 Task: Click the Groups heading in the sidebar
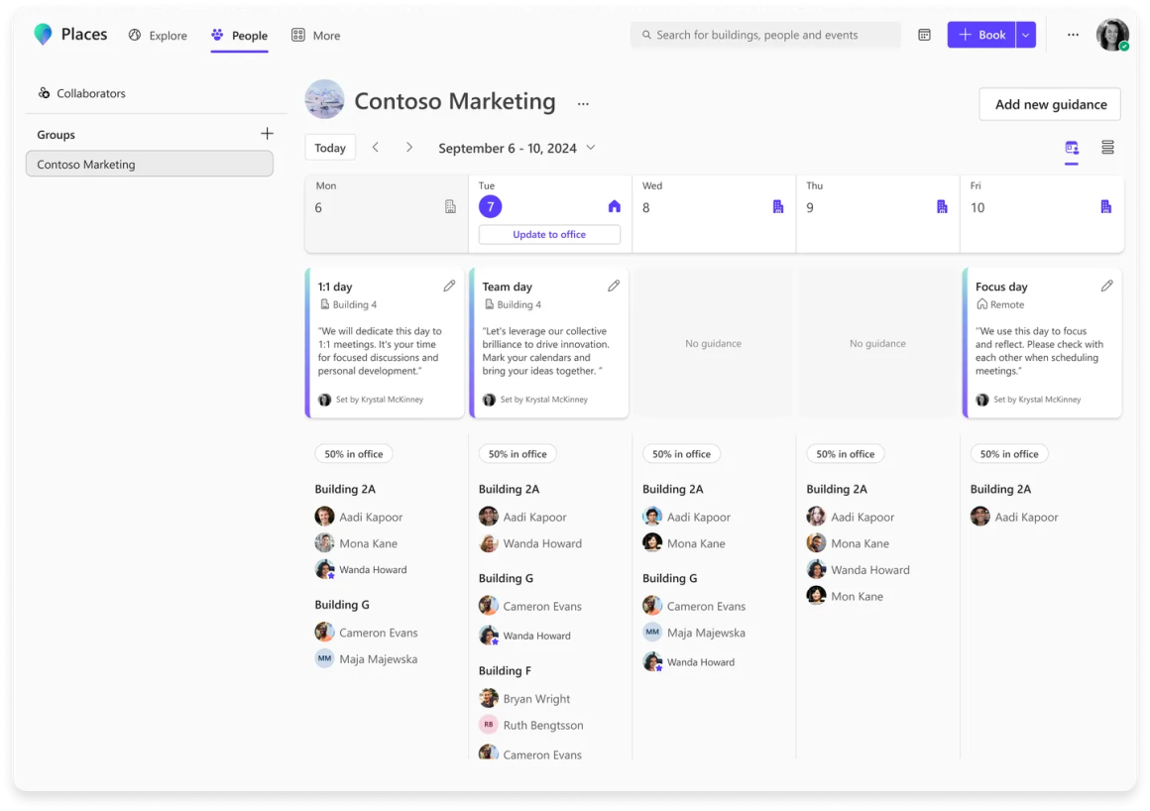[x=57, y=135]
